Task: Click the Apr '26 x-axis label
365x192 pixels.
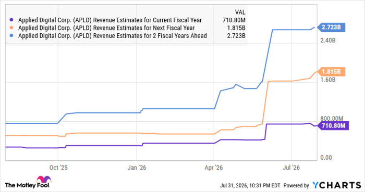Action: click(x=213, y=168)
